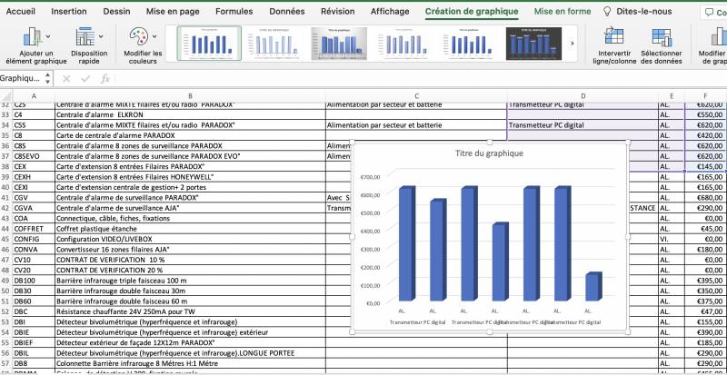Click cell Colonnette Barrière infrarouge 8 Mètres
The height and width of the screenshot is (375, 727).
[x=190, y=363]
